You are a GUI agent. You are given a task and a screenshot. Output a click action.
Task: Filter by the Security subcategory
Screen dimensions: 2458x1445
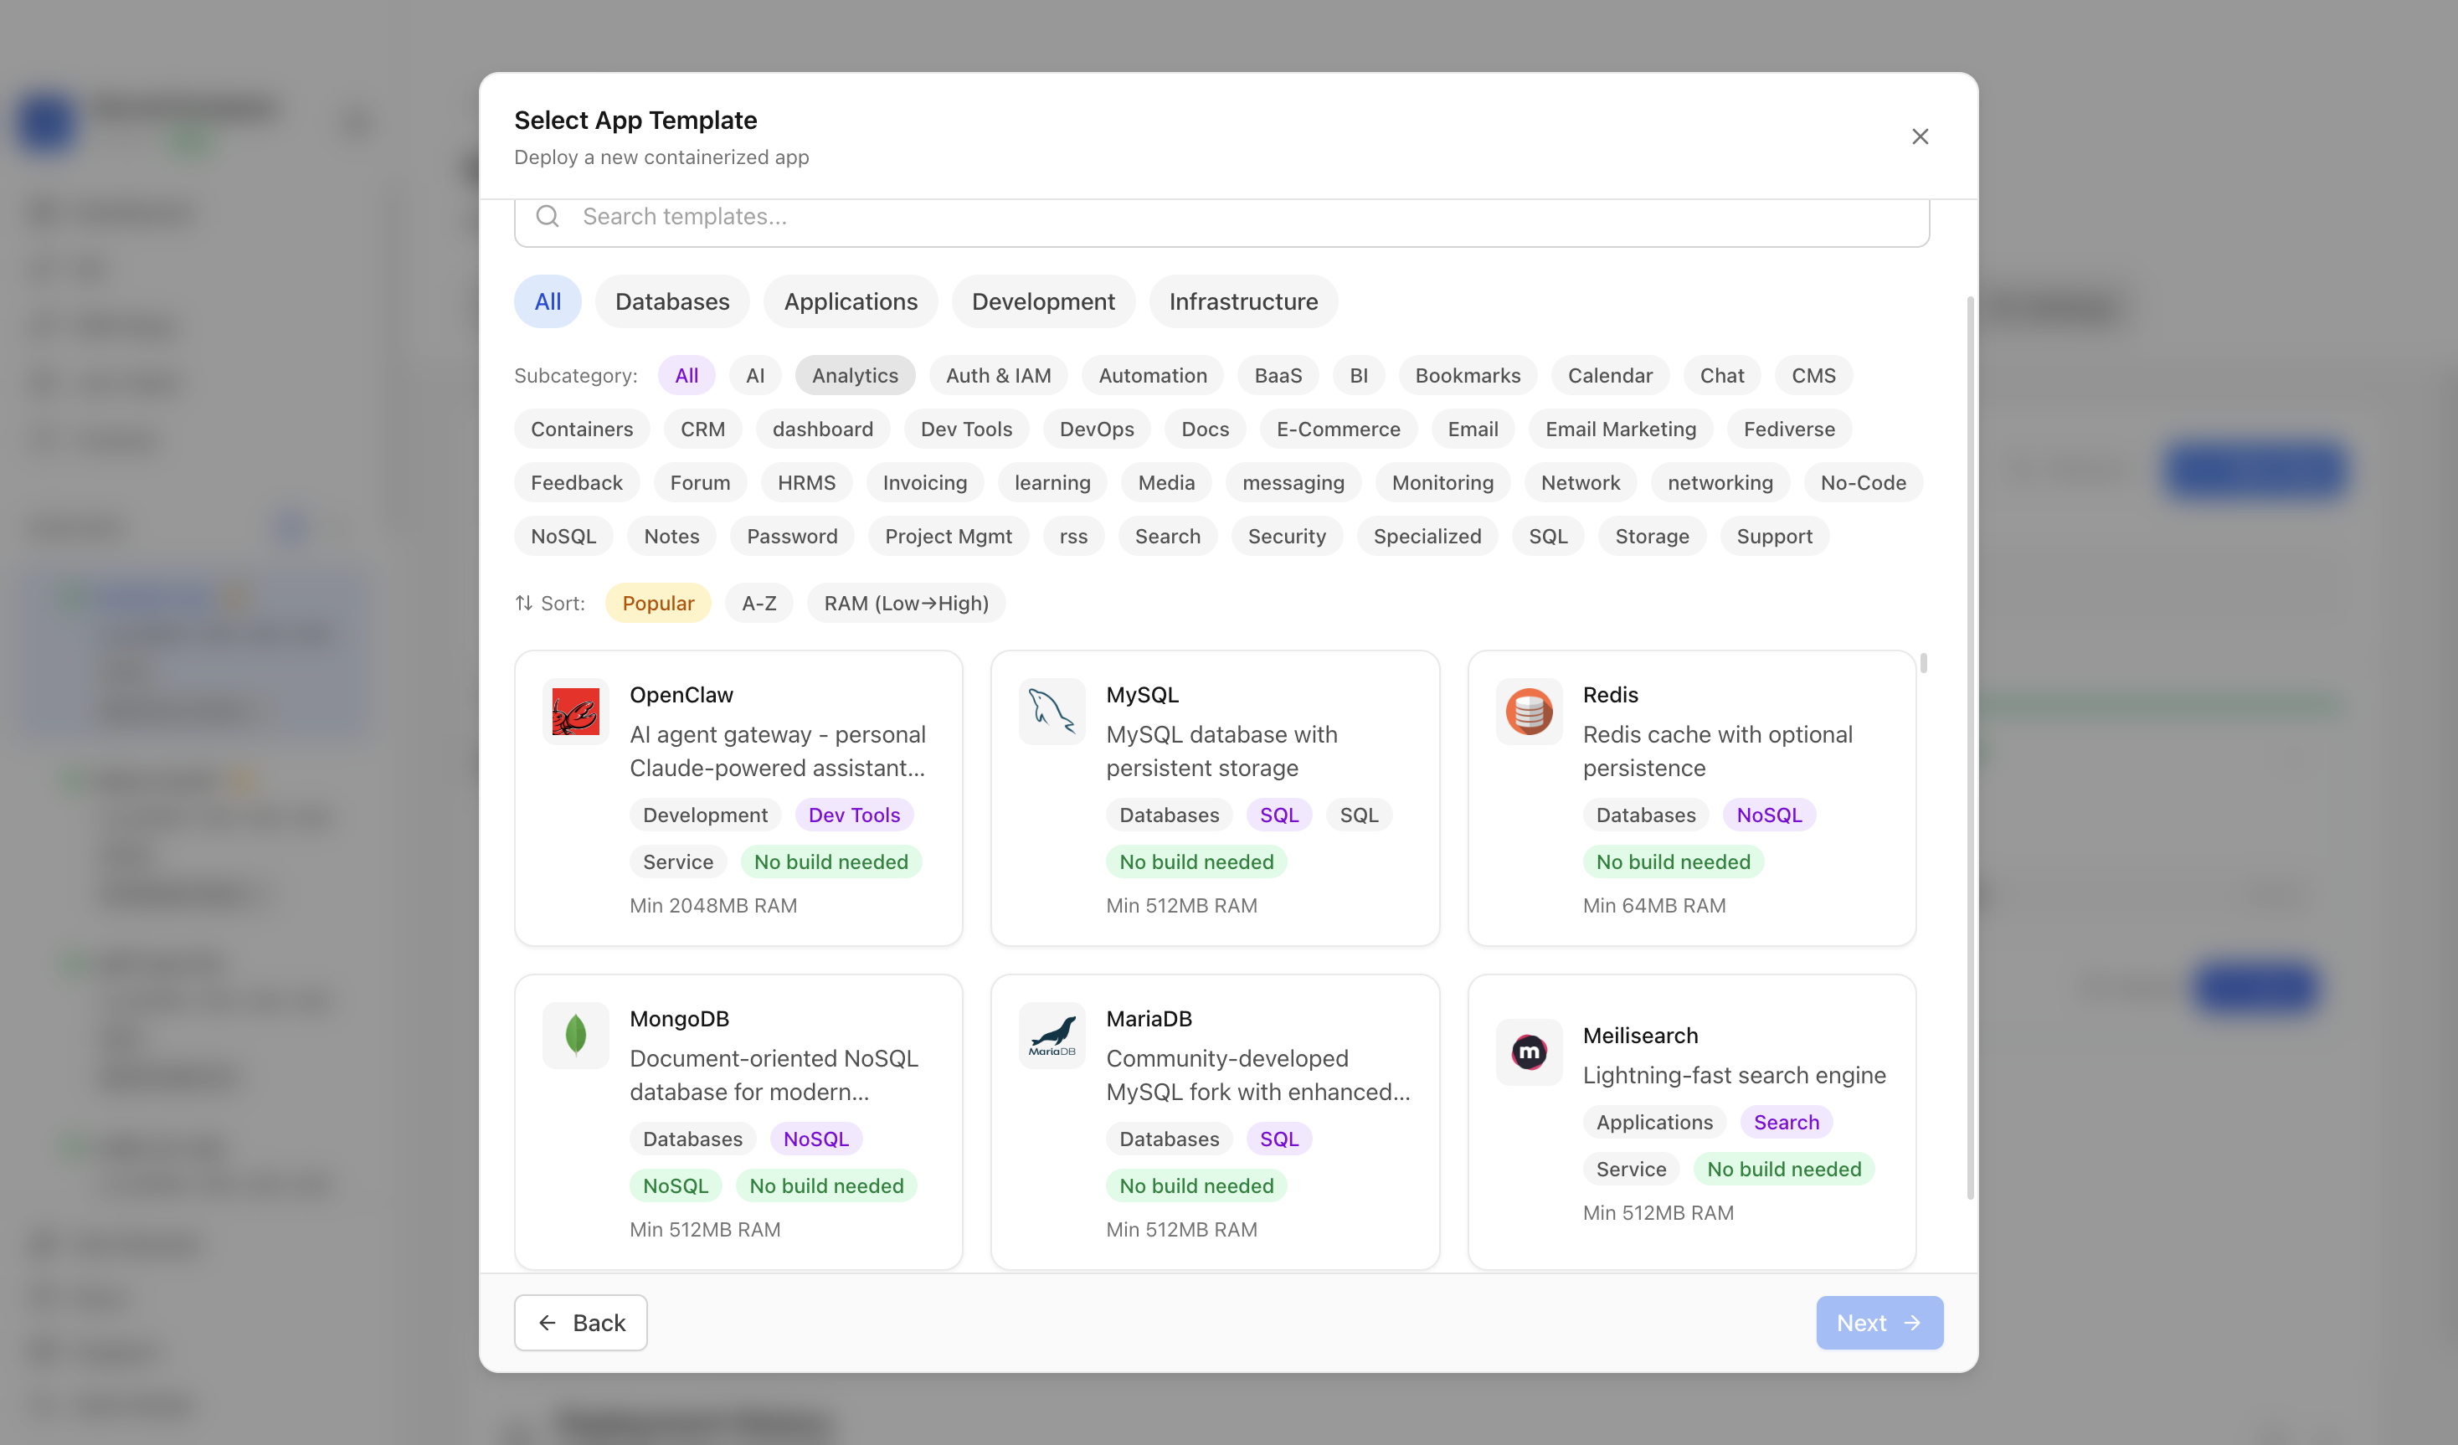[1287, 536]
